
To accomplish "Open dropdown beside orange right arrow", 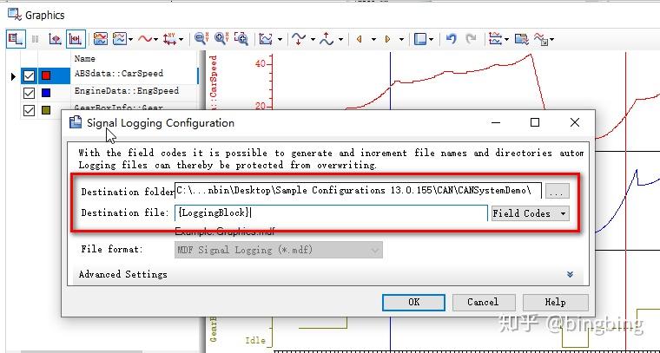I will (401, 40).
